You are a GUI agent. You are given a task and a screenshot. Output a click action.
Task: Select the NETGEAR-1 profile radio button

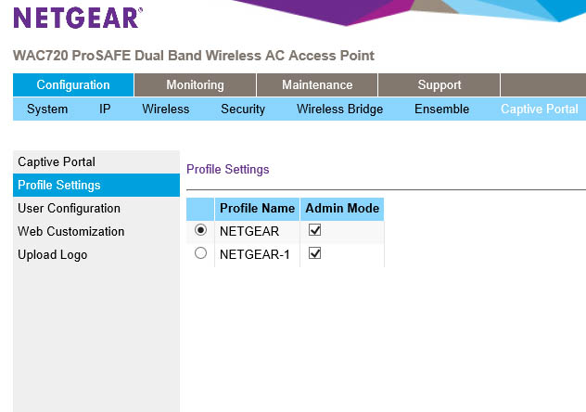pyautogui.click(x=200, y=253)
